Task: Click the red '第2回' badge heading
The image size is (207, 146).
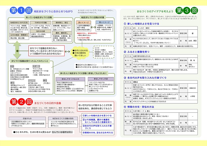Action: click(x=21, y=102)
